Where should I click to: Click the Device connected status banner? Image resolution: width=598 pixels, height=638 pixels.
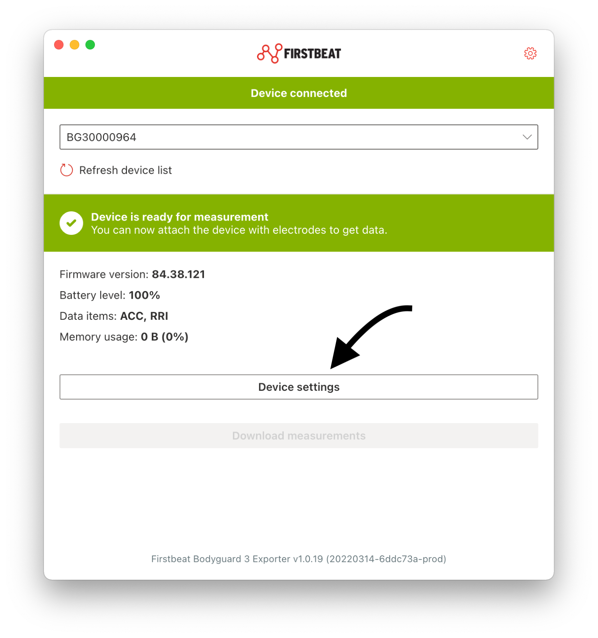(x=299, y=93)
